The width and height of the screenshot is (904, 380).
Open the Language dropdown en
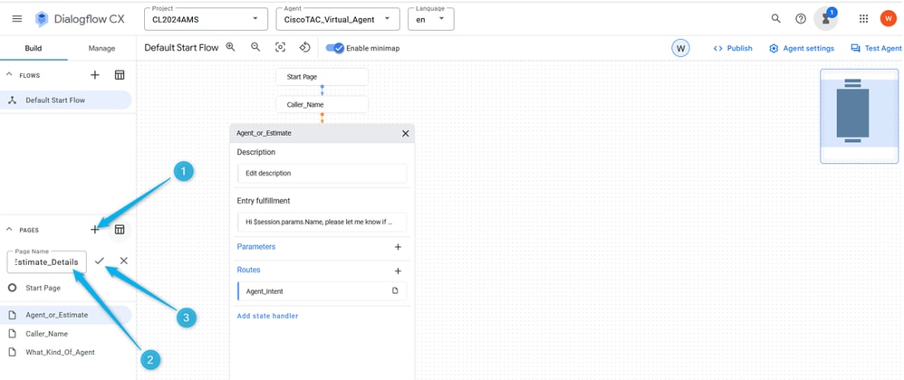(430, 19)
